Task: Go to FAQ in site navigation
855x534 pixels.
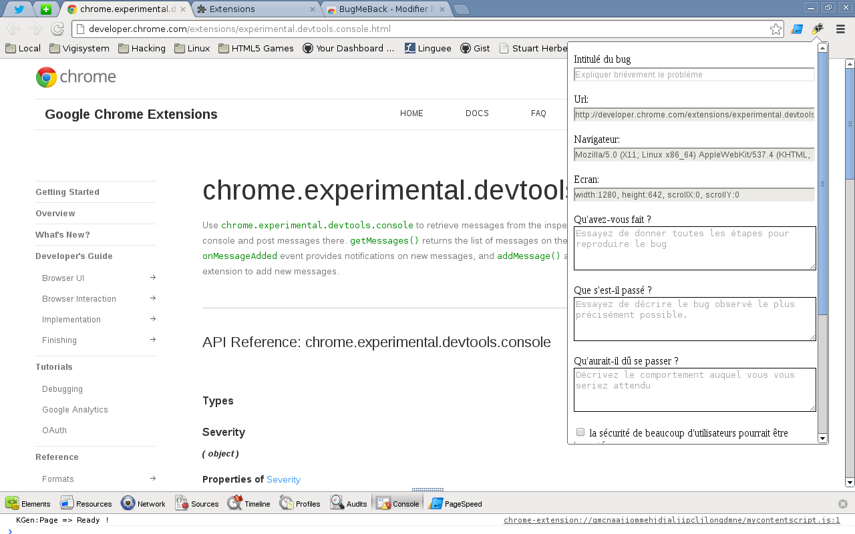Action: pos(538,113)
